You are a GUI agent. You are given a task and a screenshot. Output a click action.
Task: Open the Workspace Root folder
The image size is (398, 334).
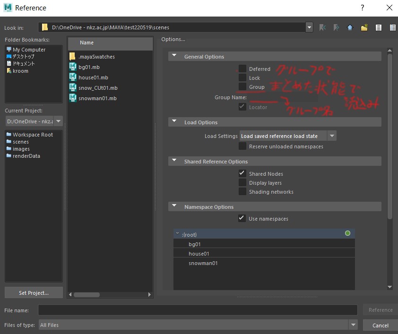(x=30, y=135)
